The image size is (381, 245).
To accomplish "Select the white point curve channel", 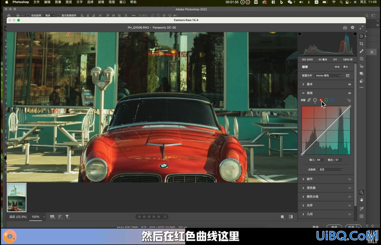I will click(x=315, y=100).
